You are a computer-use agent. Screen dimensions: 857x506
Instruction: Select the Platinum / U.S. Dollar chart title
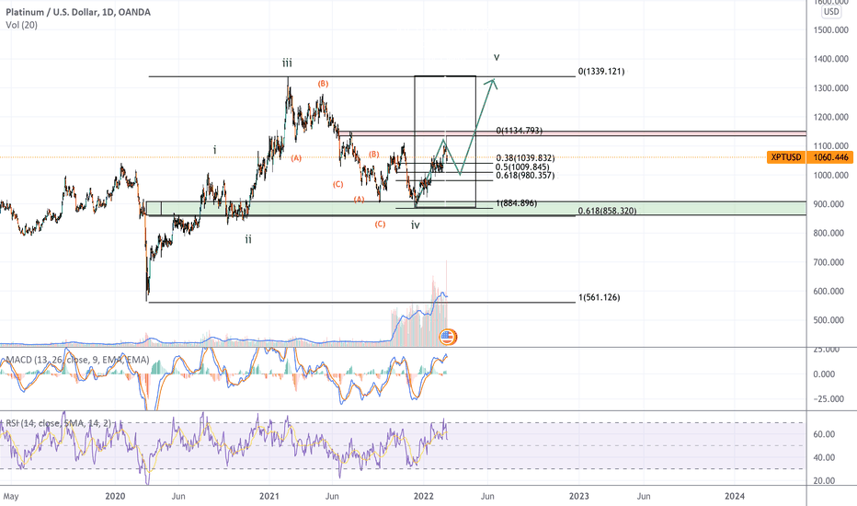click(78, 12)
